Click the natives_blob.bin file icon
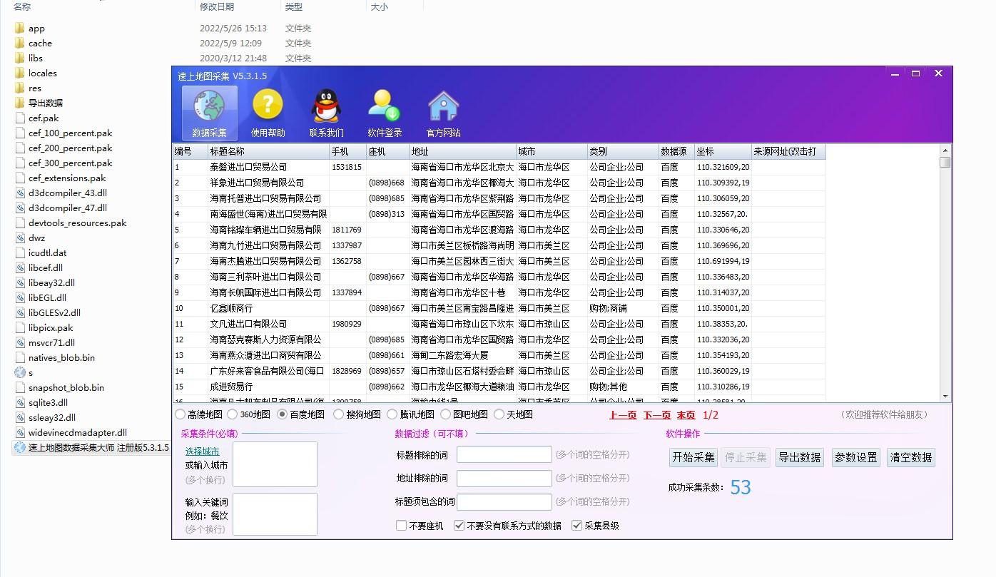Screen dimensions: 996x577 coord(19,358)
